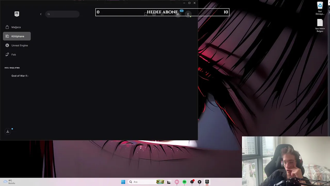Viewport: 330px width, 186px height.
Task: Open Opera GX from the taskbar
Action: (x=177, y=182)
